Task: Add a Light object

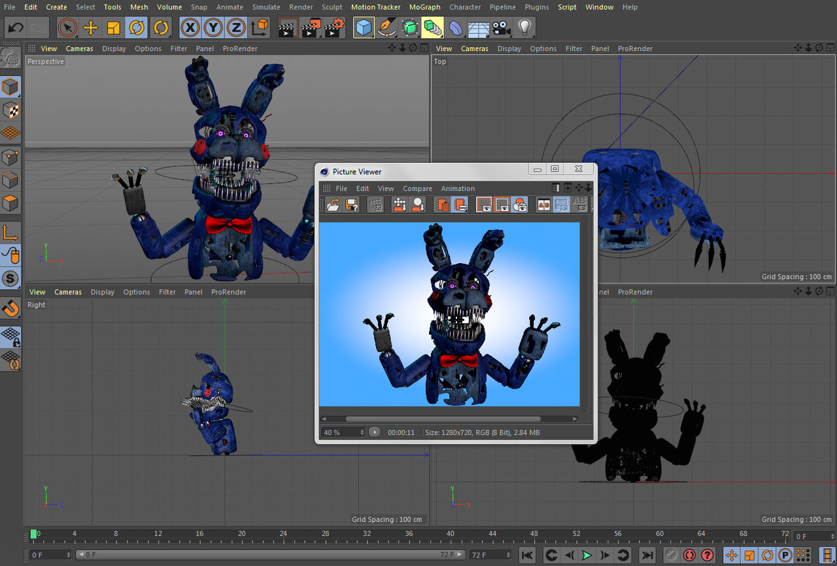Action: click(524, 27)
